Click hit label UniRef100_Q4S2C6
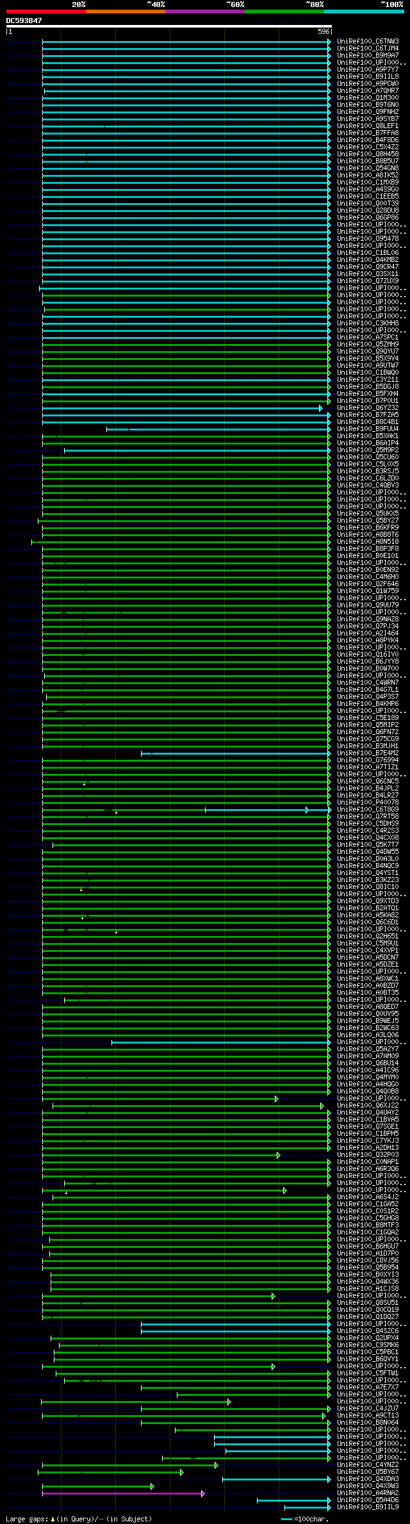The width and height of the screenshot is (410, 1524). coord(368,1331)
